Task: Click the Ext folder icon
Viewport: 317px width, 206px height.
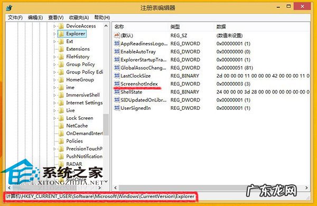Action: pos(61,41)
